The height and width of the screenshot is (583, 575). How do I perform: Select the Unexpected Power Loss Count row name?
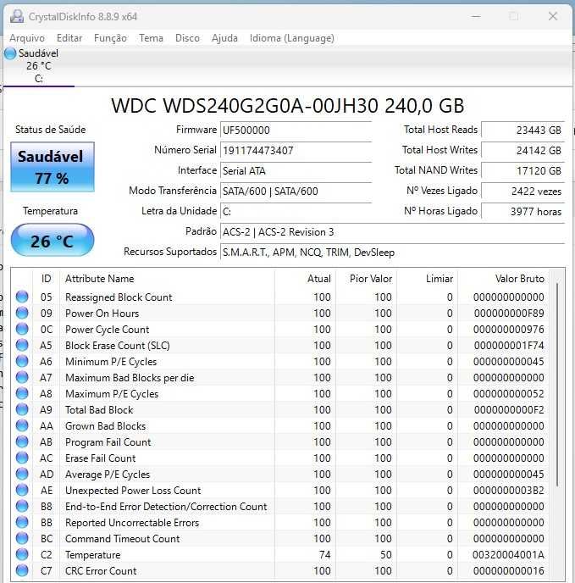click(x=133, y=491)
